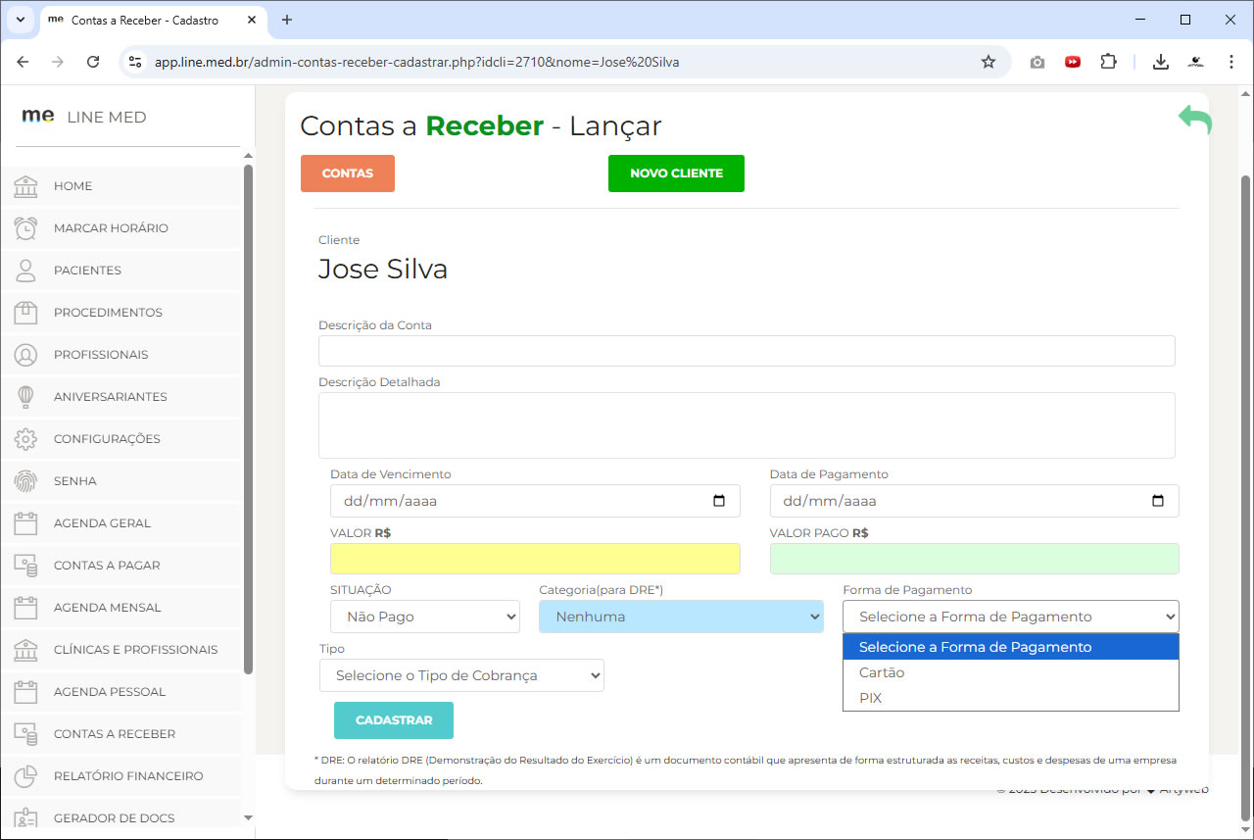Click the green NOVO CLIENTE button
Screen dimensions: 1254x840
coord(676,173)
